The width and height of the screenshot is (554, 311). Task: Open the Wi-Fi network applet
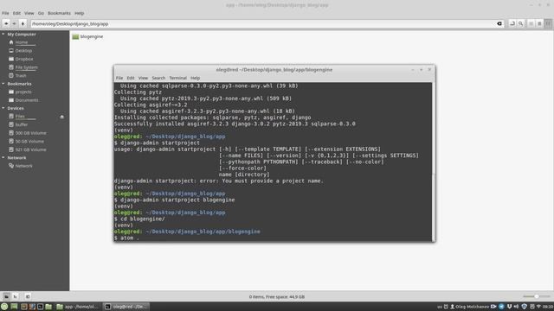pos(538,307)
